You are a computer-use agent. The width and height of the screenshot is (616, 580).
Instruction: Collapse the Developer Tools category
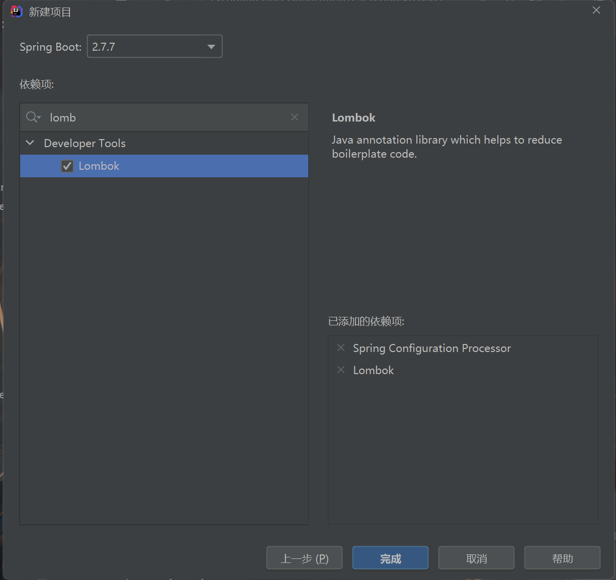click(x=30, y=143)
